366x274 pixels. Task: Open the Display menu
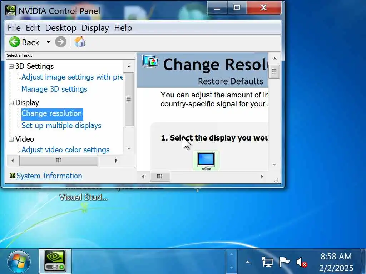pos(95,28)
